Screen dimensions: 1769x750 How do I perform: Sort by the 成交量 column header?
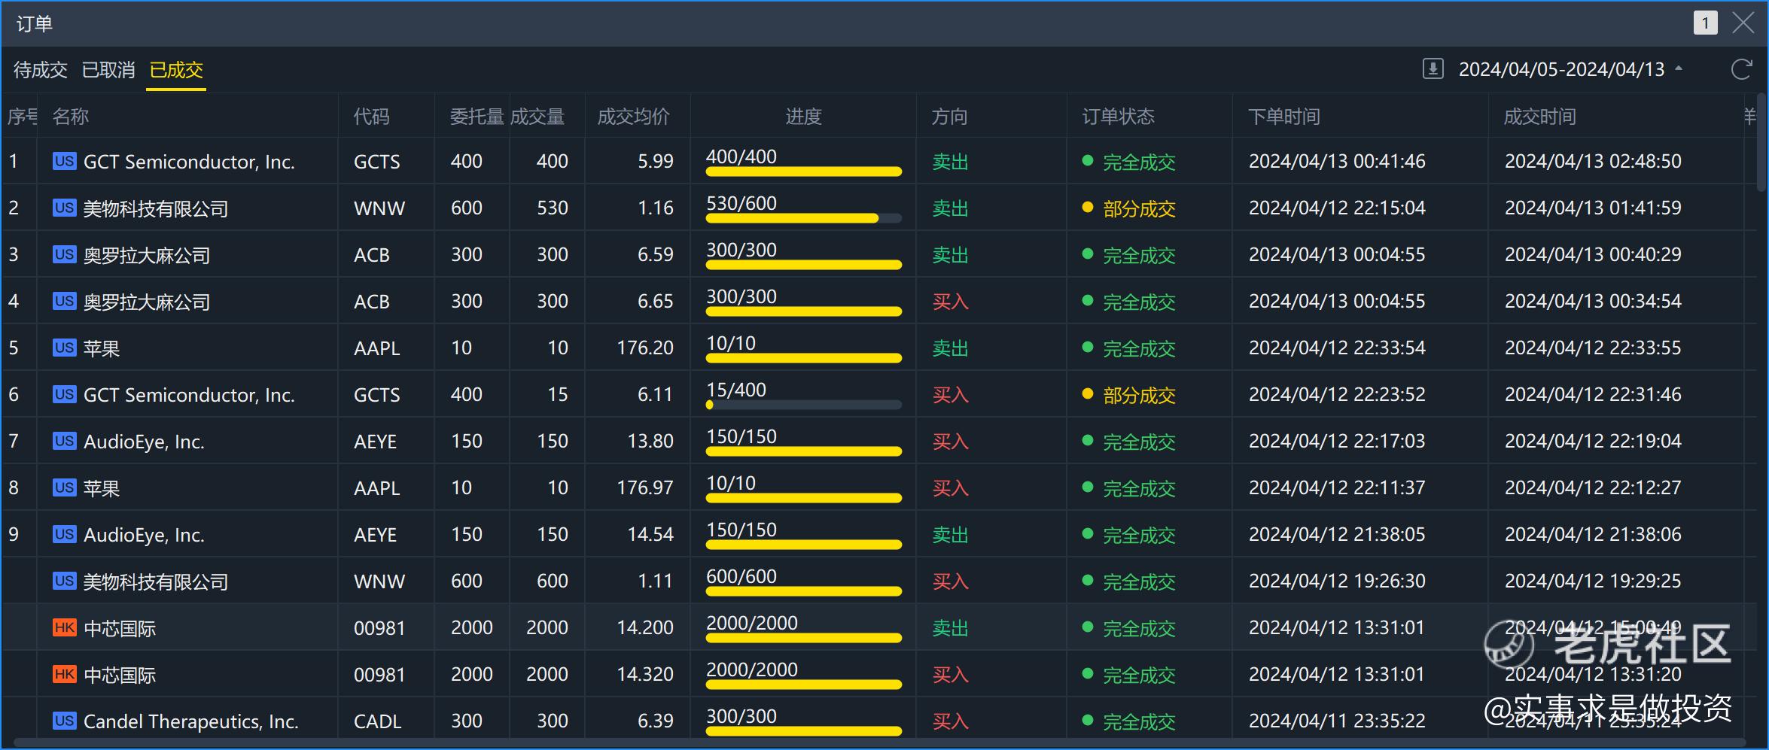537,117
